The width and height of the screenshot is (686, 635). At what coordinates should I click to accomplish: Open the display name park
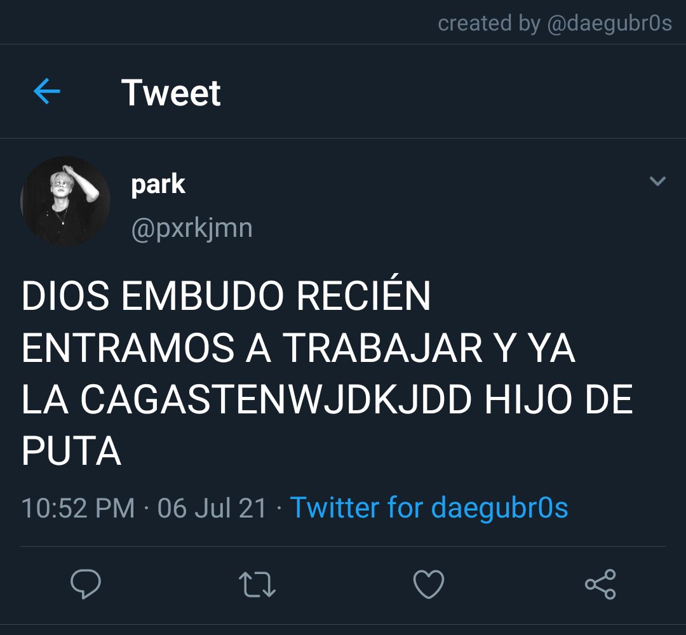click(x=158, y=184)
